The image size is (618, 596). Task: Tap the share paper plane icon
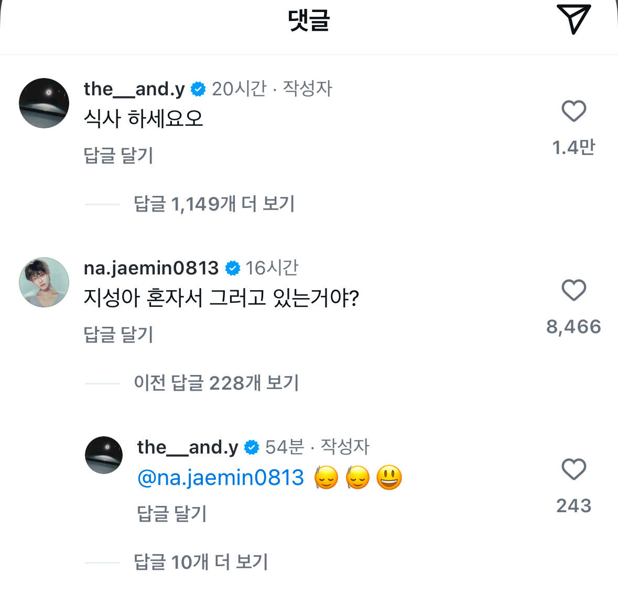(573, 19)
